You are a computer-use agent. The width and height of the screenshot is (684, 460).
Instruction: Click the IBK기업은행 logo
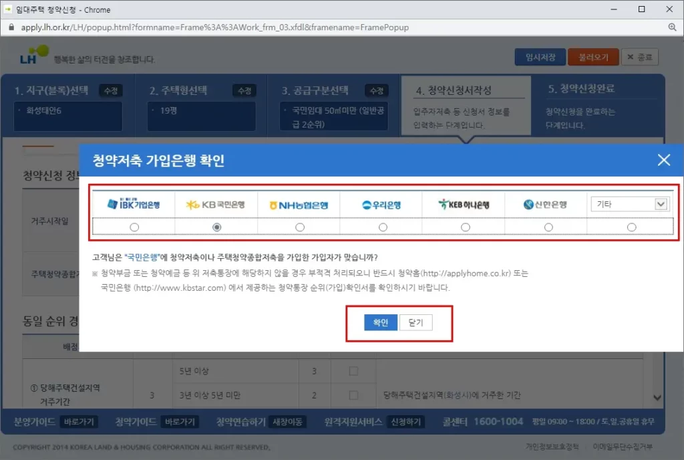pos(134,204)
